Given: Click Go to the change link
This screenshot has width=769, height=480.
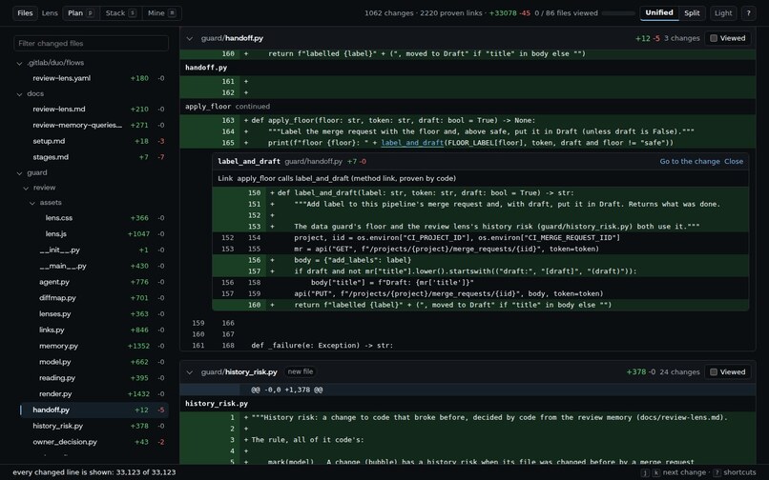Looking at the screenshot, I should tap(690, 162).
